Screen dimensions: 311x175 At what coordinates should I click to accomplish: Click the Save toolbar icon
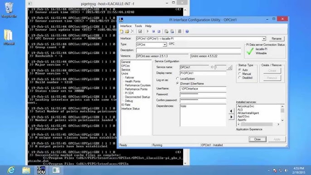tap(140, 31)
